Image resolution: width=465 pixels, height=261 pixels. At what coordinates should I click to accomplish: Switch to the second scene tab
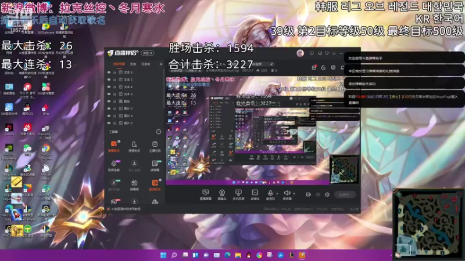tap(133, 64)
